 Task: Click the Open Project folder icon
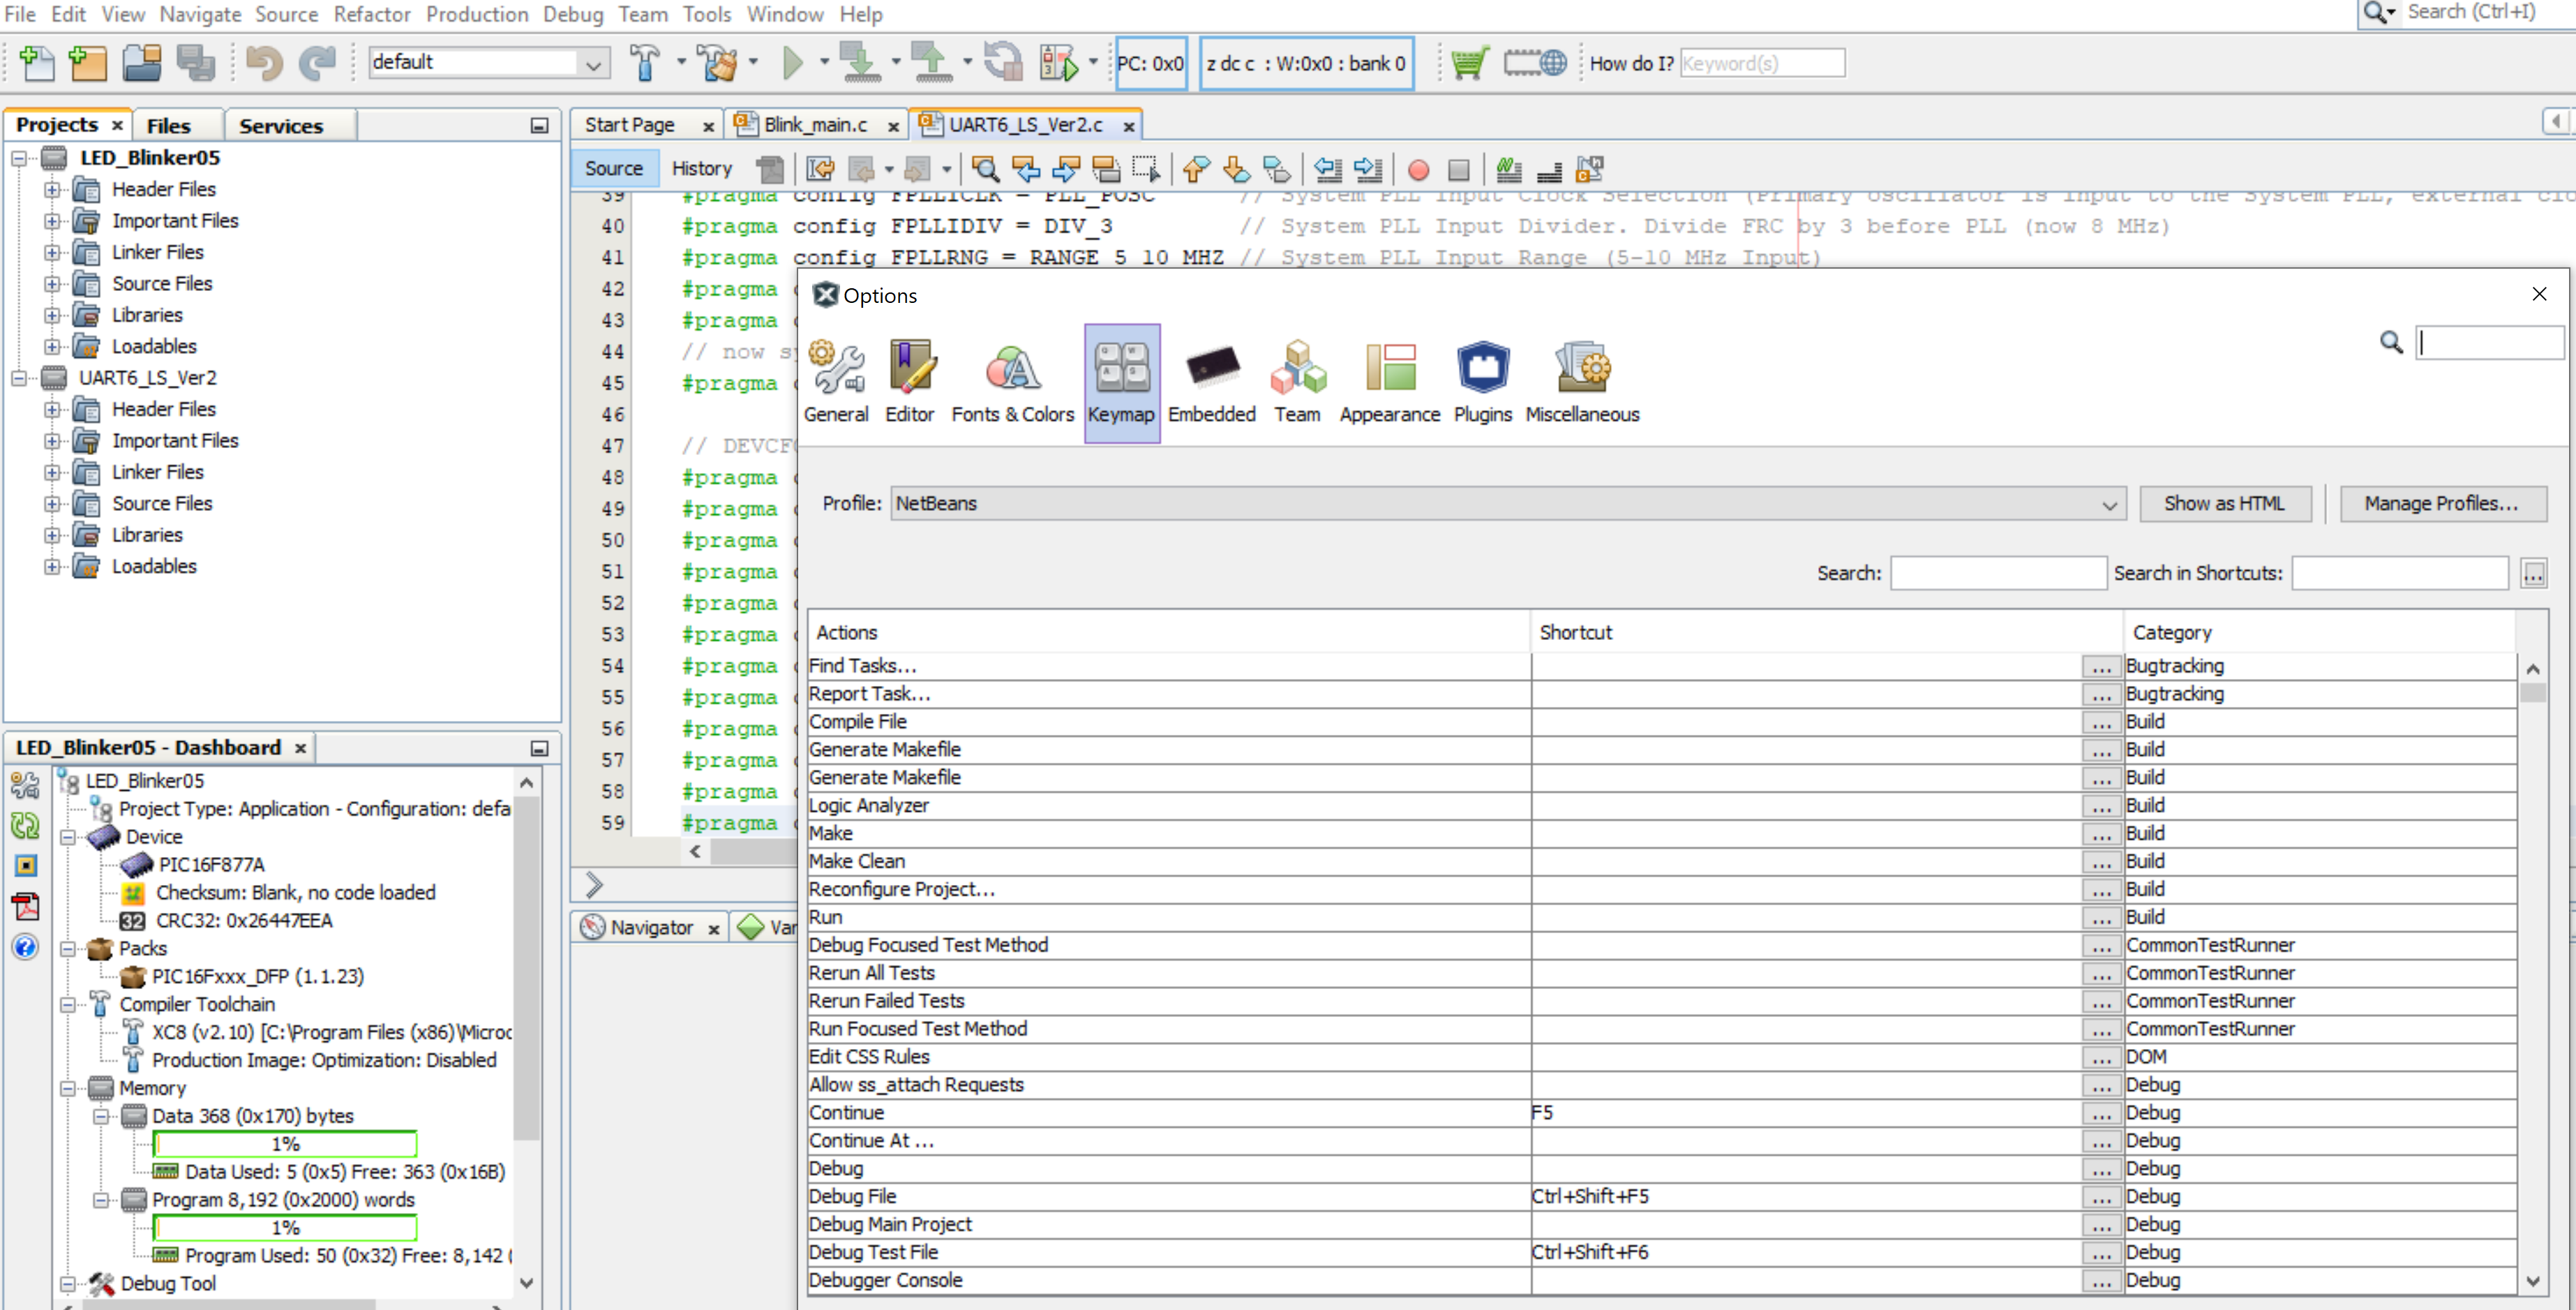click(142, 63)
